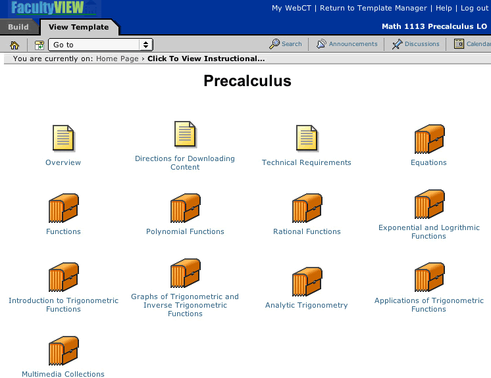Open the Discussions link text
This screenshot has height=378, width=491.
click(422, 44)
